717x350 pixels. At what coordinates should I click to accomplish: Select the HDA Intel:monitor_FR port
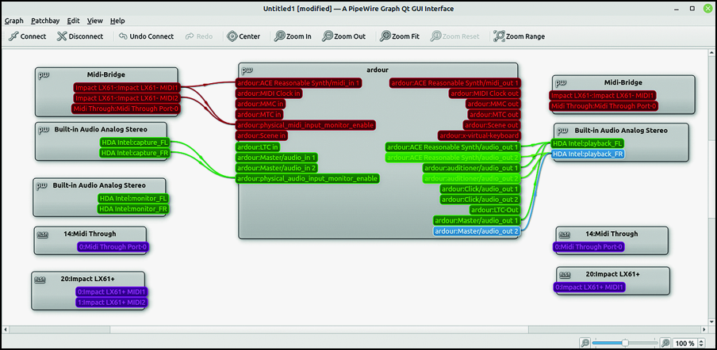point(133,209)
